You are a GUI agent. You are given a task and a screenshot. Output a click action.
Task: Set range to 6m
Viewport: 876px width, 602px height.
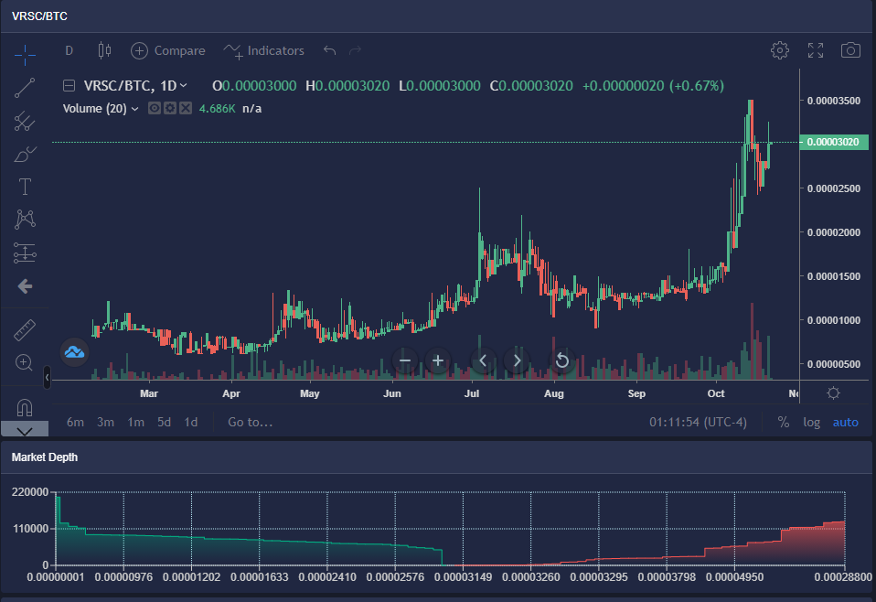pos(75,422)
